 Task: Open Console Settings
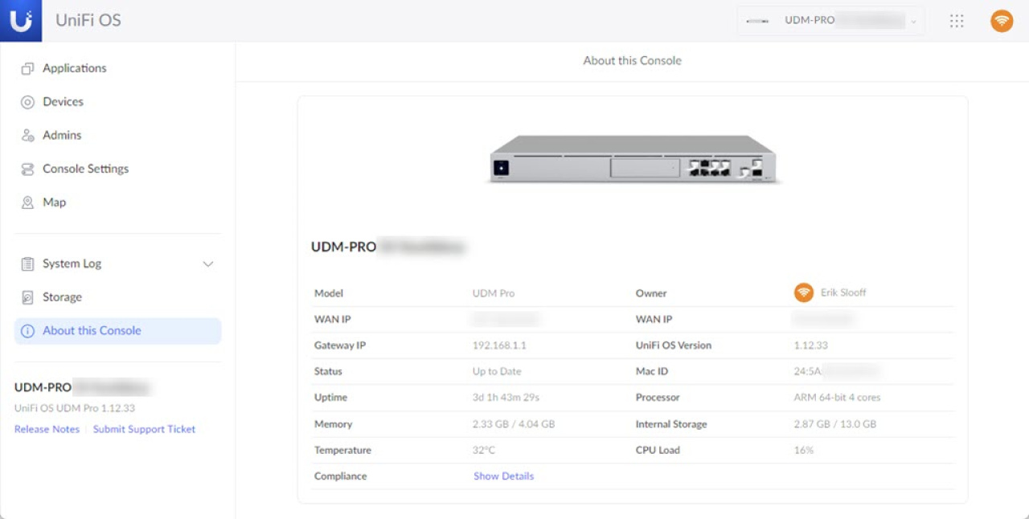(x=85, y=169)
